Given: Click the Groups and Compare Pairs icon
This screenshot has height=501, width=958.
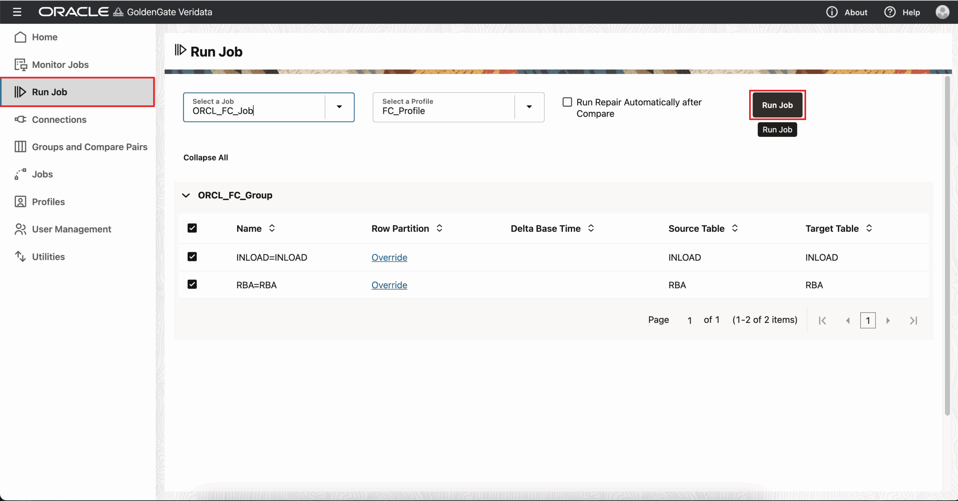Looking at the screenshot, I should [x=20, y=147].
